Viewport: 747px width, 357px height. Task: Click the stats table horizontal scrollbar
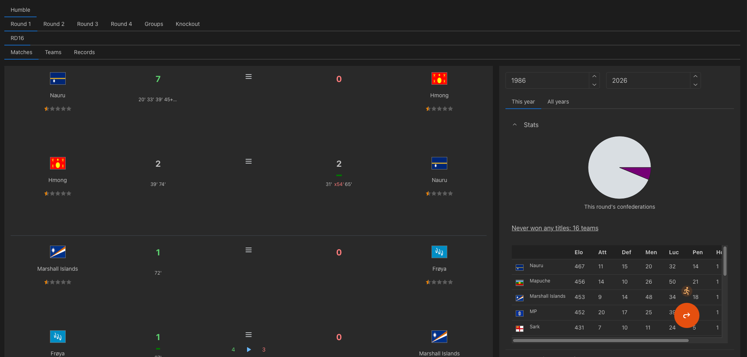[601, 341]
